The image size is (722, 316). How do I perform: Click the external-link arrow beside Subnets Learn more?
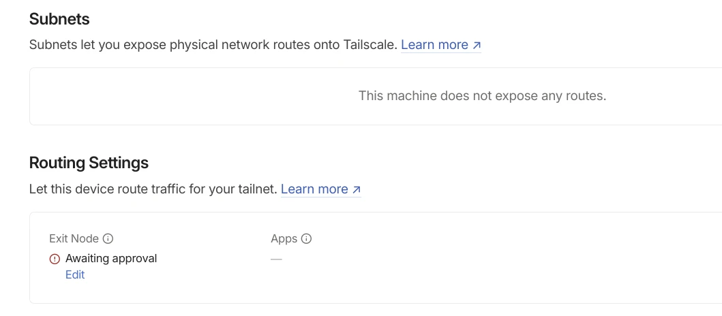(x=477, y=46)
